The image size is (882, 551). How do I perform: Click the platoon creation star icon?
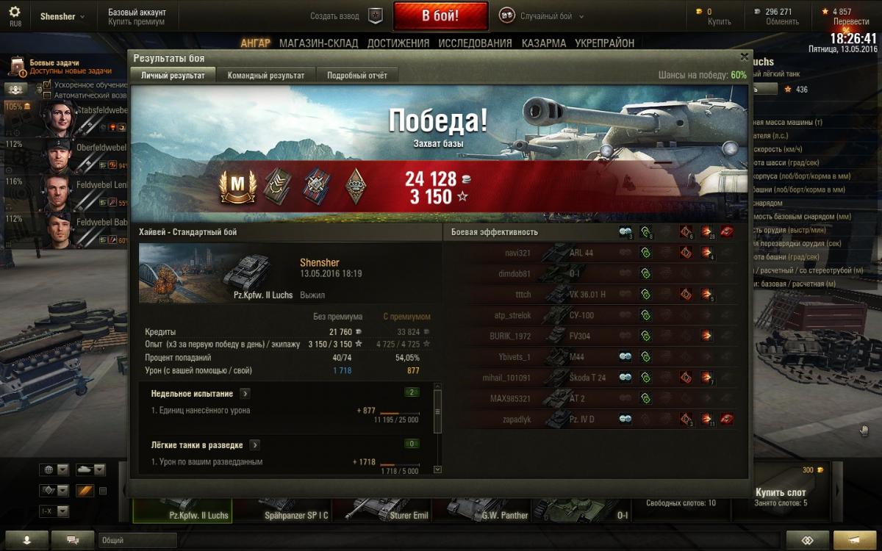click(376, 15)
